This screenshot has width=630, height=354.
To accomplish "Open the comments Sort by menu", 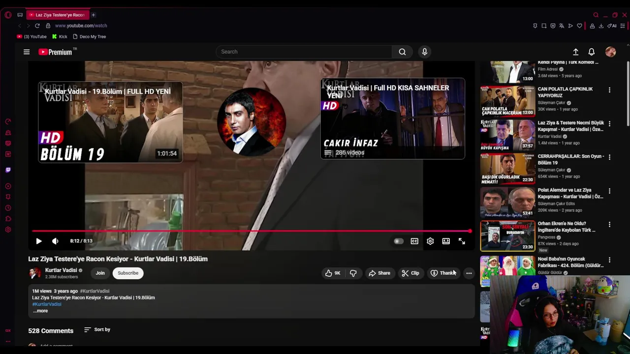I will coord(97,329).
